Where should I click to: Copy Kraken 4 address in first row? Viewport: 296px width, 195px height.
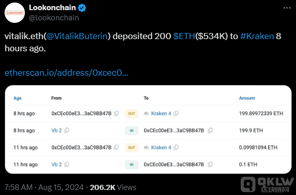pos(176,113)
